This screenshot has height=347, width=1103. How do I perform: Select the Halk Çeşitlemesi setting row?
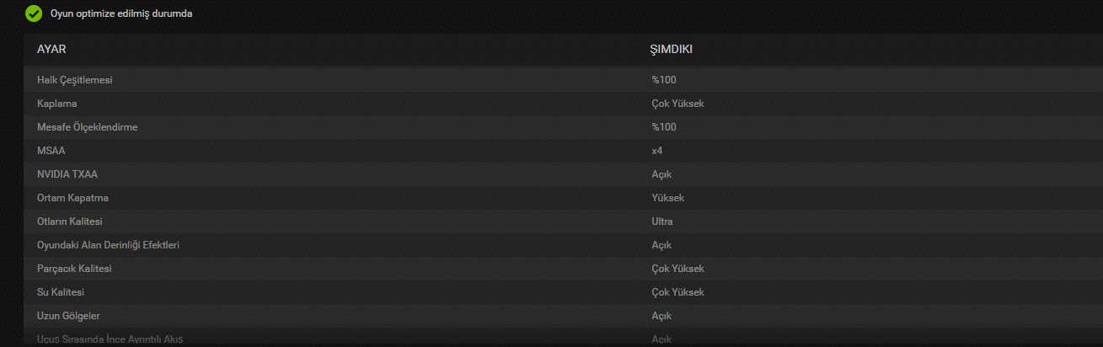(75, 80)
